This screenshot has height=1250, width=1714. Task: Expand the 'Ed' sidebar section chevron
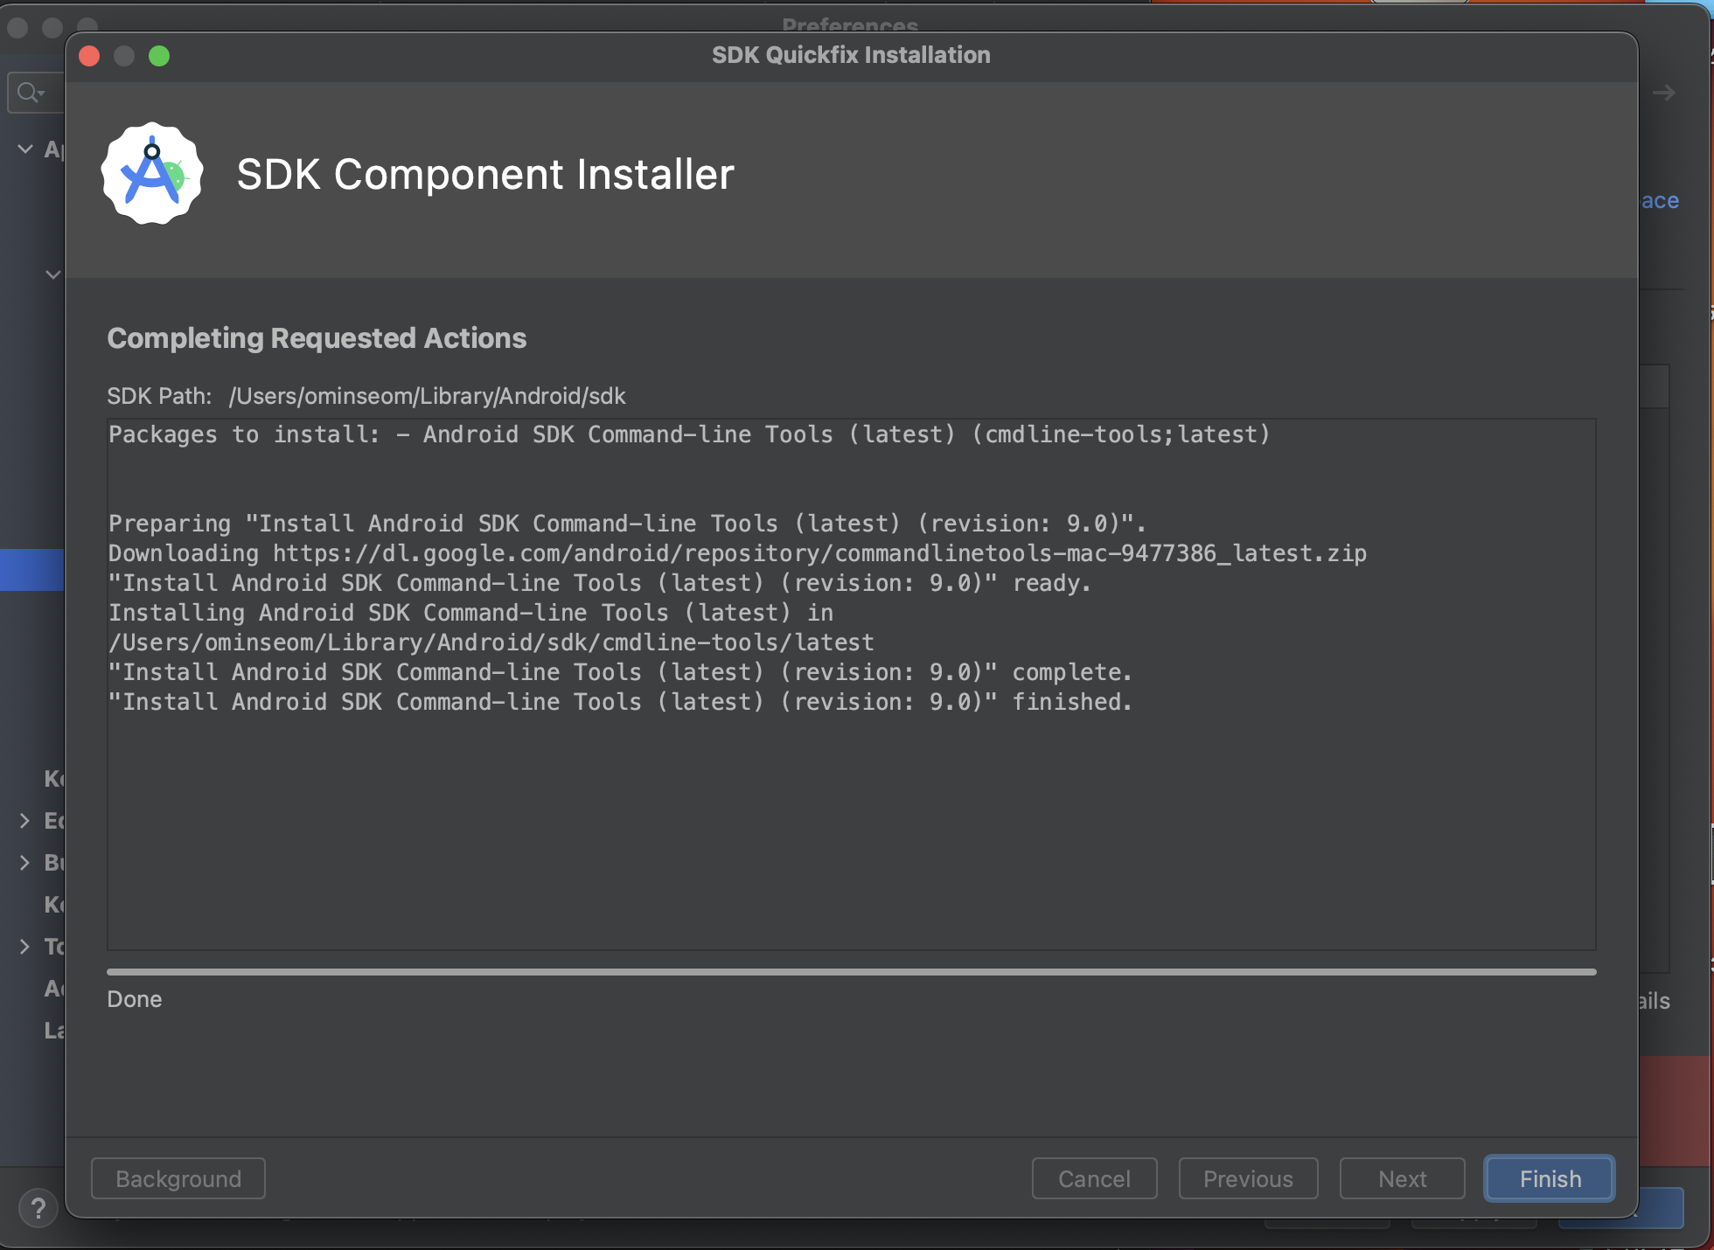(x=24, y=820)
